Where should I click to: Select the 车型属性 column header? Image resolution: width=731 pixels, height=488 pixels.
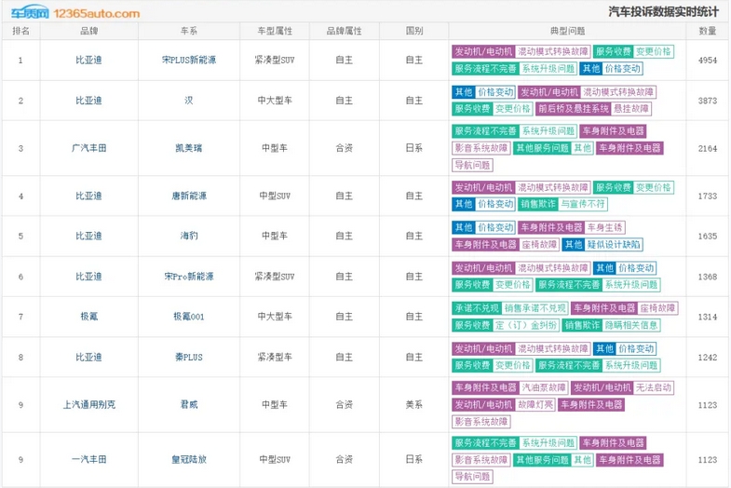275,31
